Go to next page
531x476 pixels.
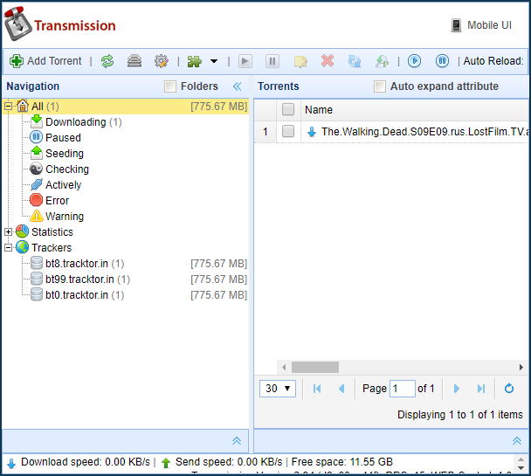[457, 389]
